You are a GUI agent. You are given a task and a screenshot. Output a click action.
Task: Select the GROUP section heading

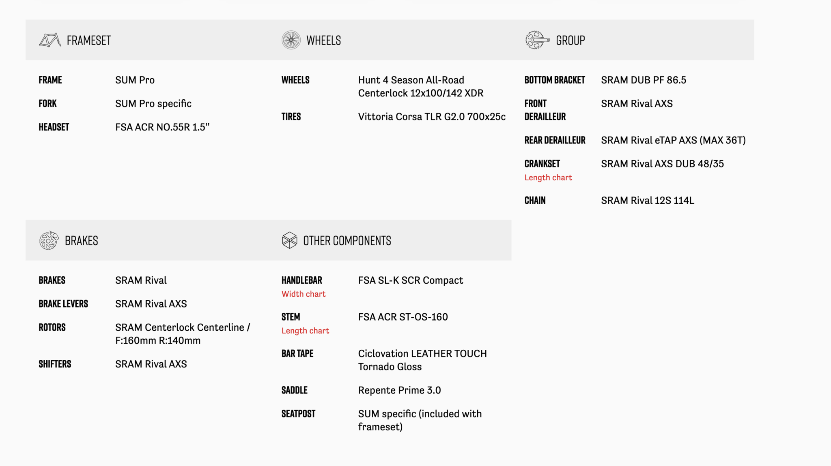[x=570, y=40]
